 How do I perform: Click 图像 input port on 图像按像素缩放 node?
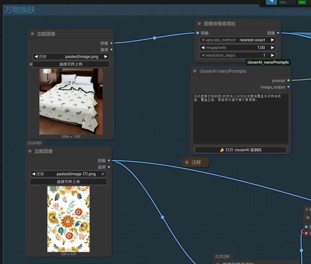point(198,33)
